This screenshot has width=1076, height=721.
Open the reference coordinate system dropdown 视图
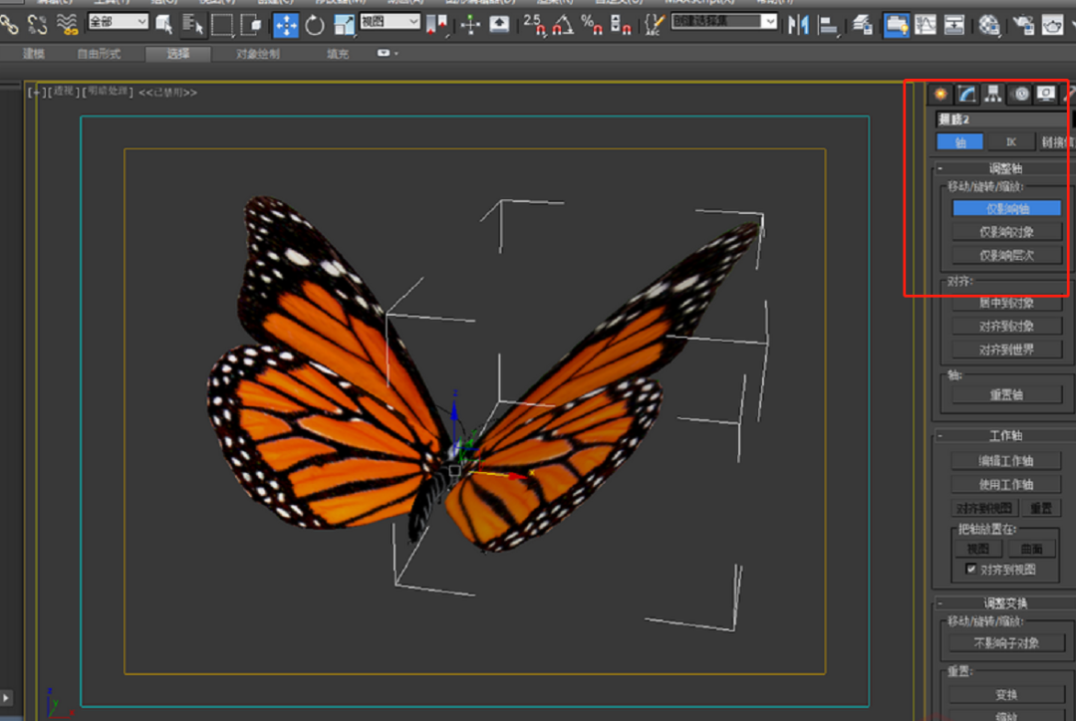(390, 22)
